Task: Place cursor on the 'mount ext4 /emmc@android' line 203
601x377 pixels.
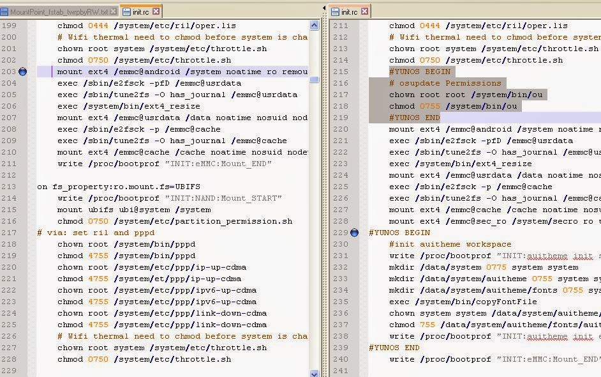Action: pyautogui.click(x=128, y=72)
